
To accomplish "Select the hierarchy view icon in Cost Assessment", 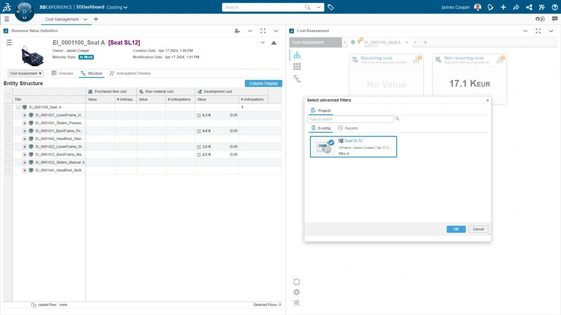I will tap(297, 55).
